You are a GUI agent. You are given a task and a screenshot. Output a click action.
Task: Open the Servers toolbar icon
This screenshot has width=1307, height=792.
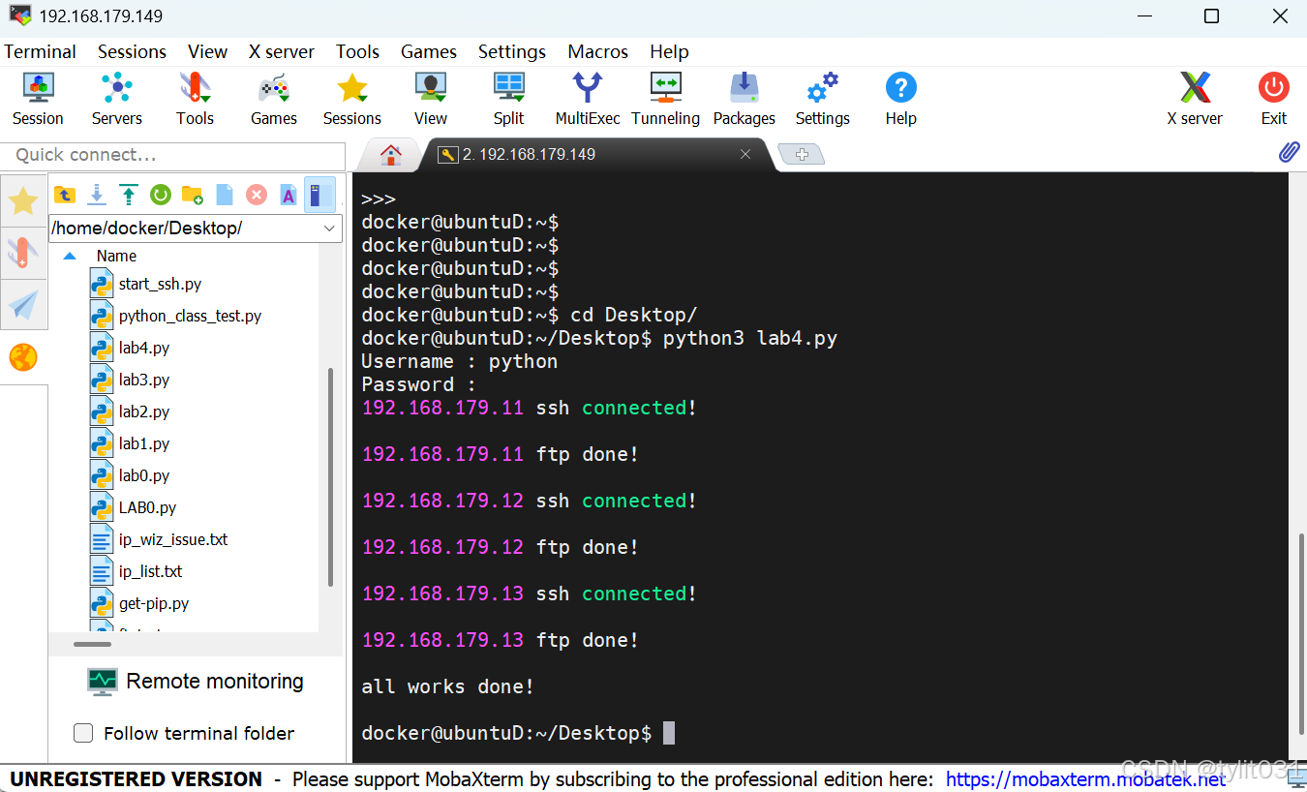(x=117, y=99)
